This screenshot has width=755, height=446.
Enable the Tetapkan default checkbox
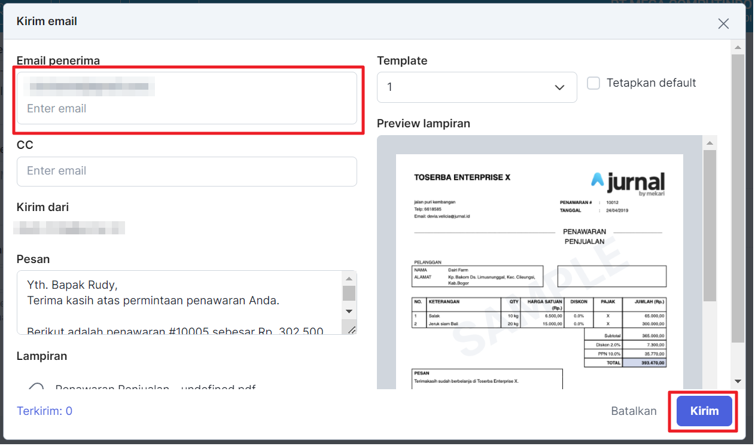pyautogui.click(x=593, y=83)
